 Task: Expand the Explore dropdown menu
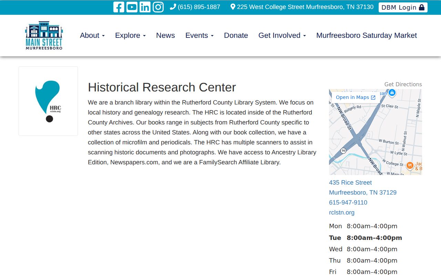click(130, 35)
